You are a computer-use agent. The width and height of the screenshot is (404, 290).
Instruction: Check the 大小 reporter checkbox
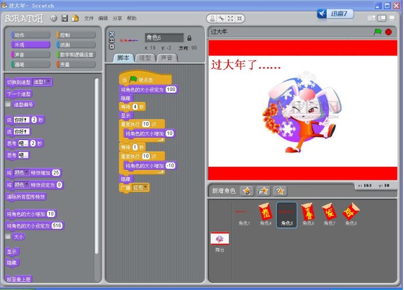click(8, 236)
